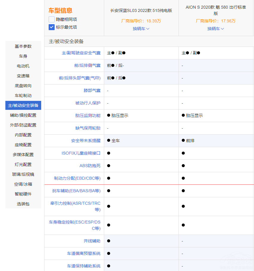
Task: Open 换辆车 dropdown under 长安深蓝SL03
Action: pyautogui.click(x=141, y=28)
